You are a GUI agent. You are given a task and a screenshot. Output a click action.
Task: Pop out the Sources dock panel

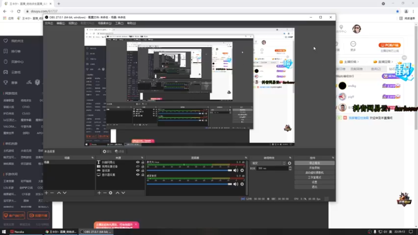142,158
